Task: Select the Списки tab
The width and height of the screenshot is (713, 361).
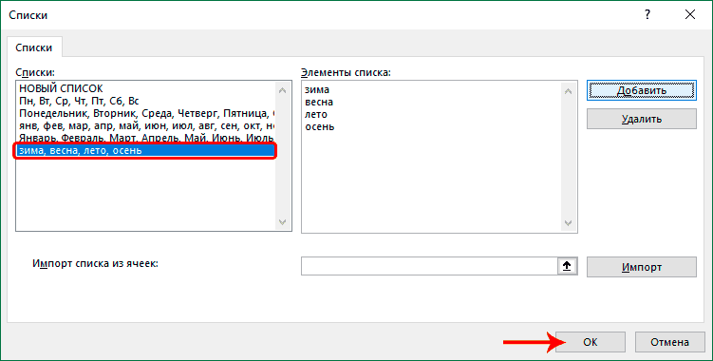Action: click(34, 47)
